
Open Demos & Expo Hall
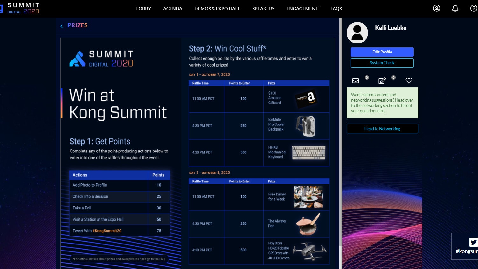pyautogui.click(x=217, y=9)
